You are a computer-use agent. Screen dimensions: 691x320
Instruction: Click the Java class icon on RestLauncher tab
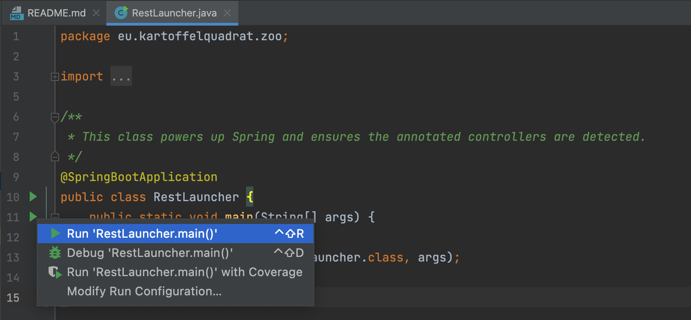point(121,13)
